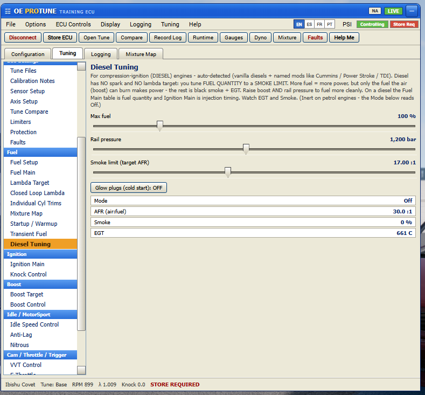Open the Help menu

pos(195,24)
